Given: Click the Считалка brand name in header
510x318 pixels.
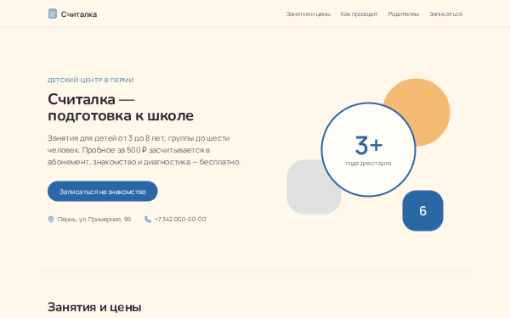Looking at the screenshot, I should click(x=79, y=14).
